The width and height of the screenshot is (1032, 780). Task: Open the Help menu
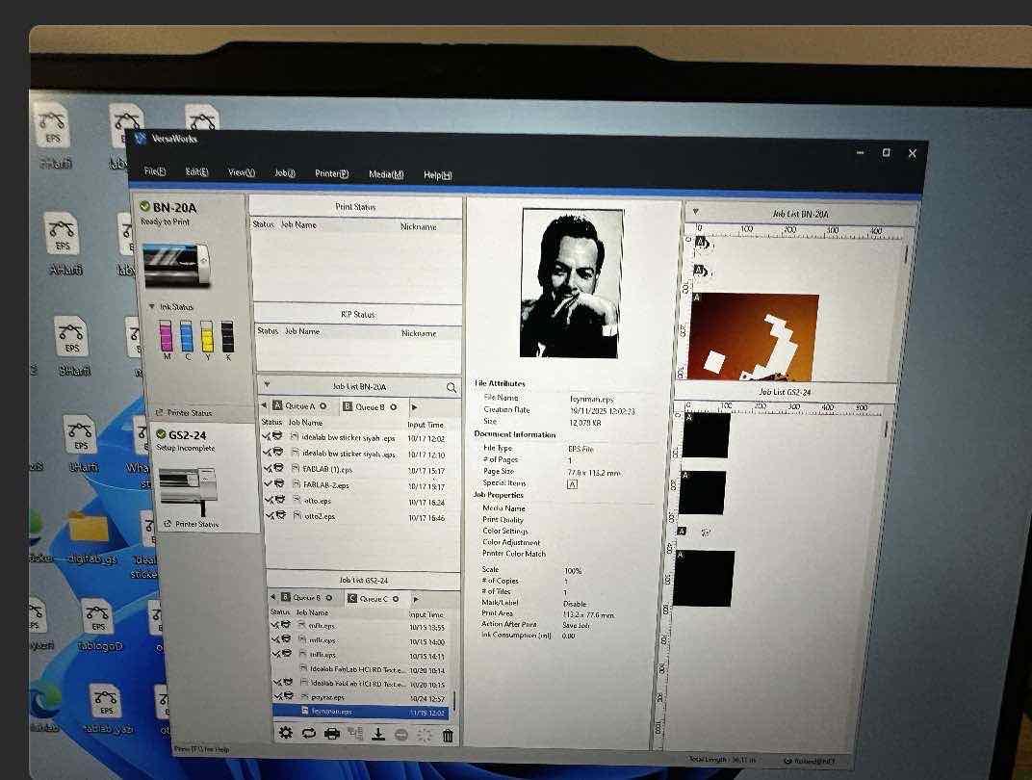click(x=437, y=175)
